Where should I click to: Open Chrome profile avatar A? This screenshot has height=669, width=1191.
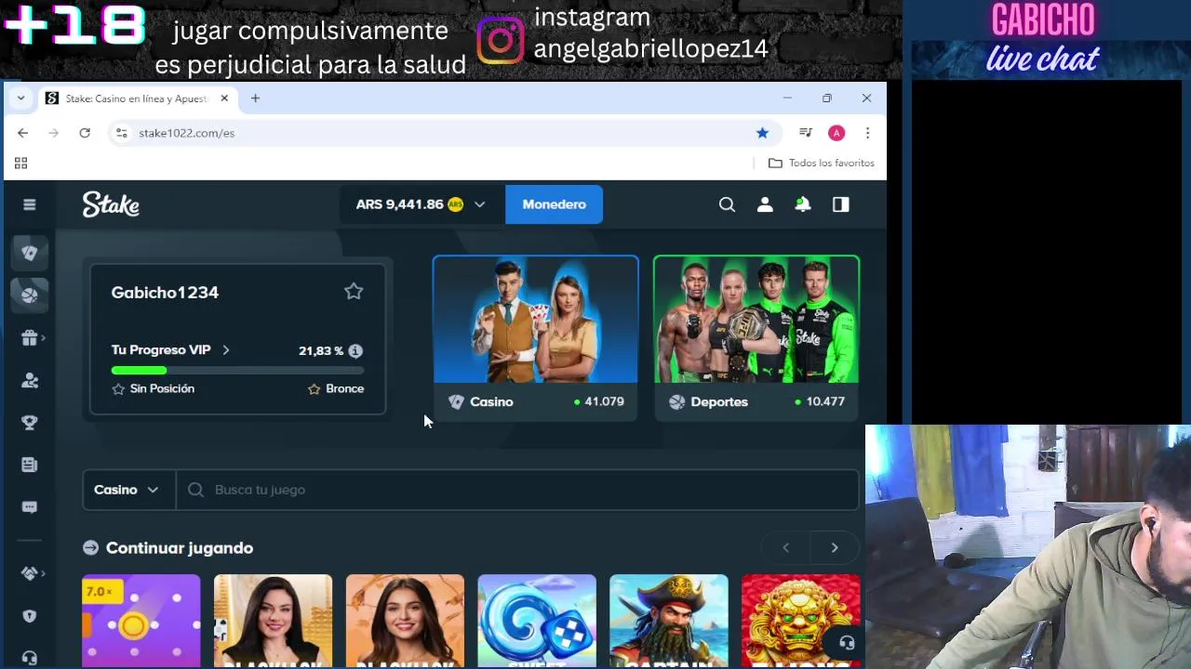(836, 133)
